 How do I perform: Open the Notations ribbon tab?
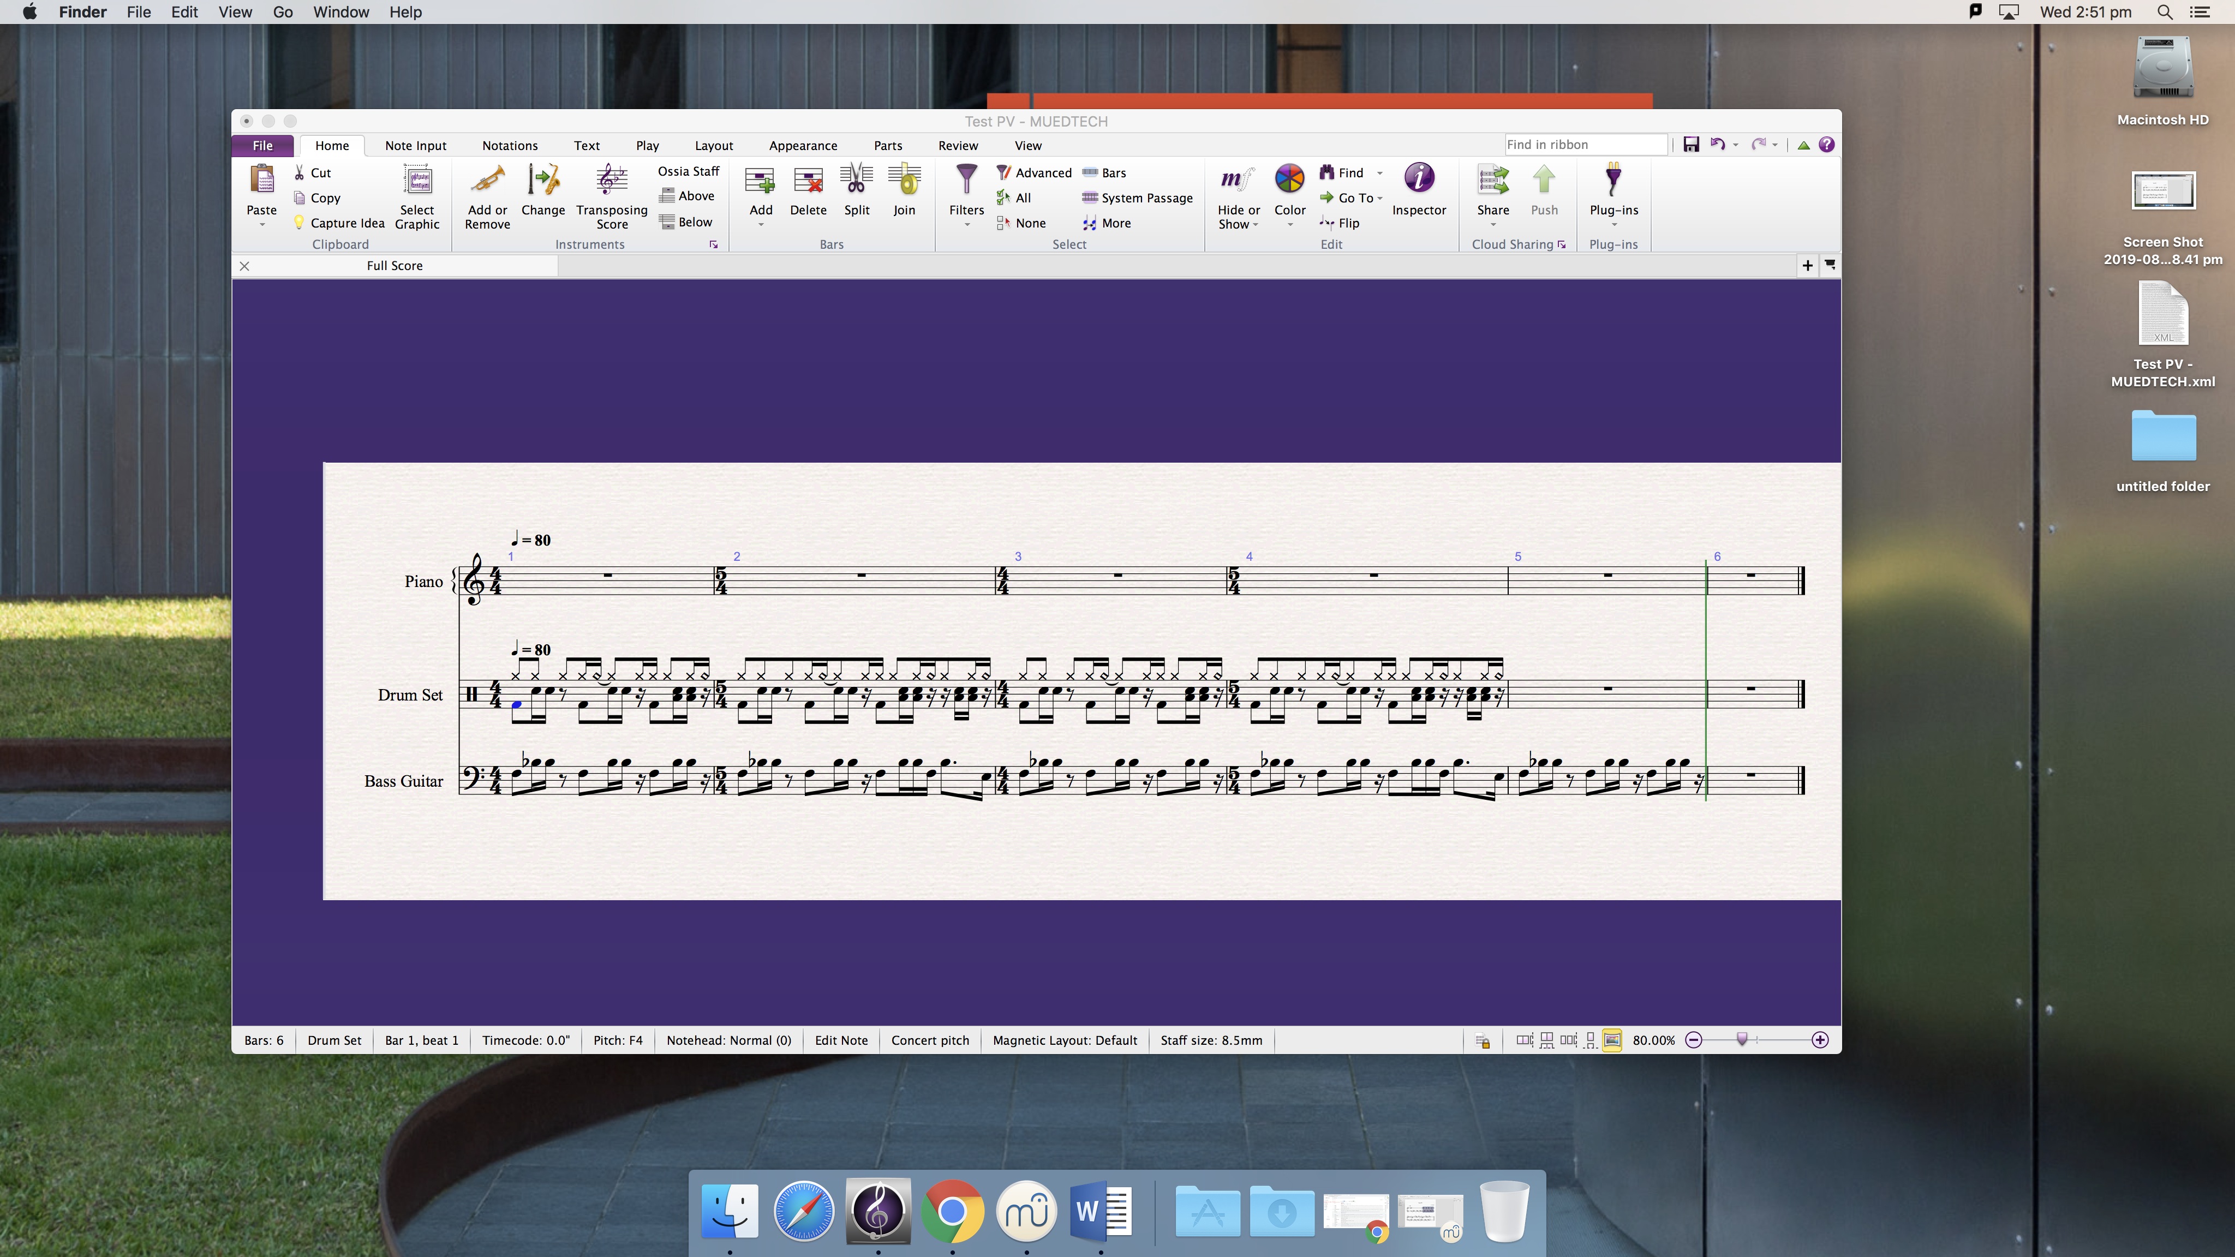tap(509, 146)
